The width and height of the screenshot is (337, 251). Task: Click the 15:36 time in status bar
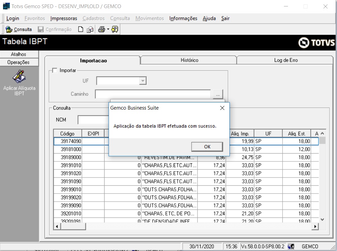[231, 246]
